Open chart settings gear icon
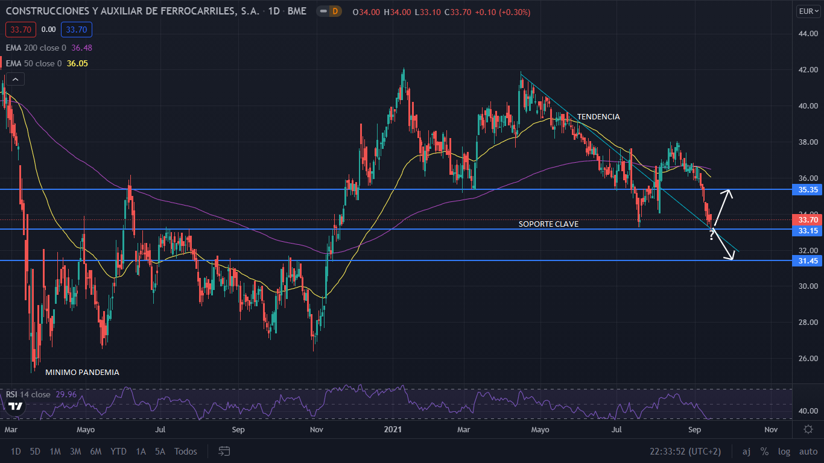 point(808,429)
